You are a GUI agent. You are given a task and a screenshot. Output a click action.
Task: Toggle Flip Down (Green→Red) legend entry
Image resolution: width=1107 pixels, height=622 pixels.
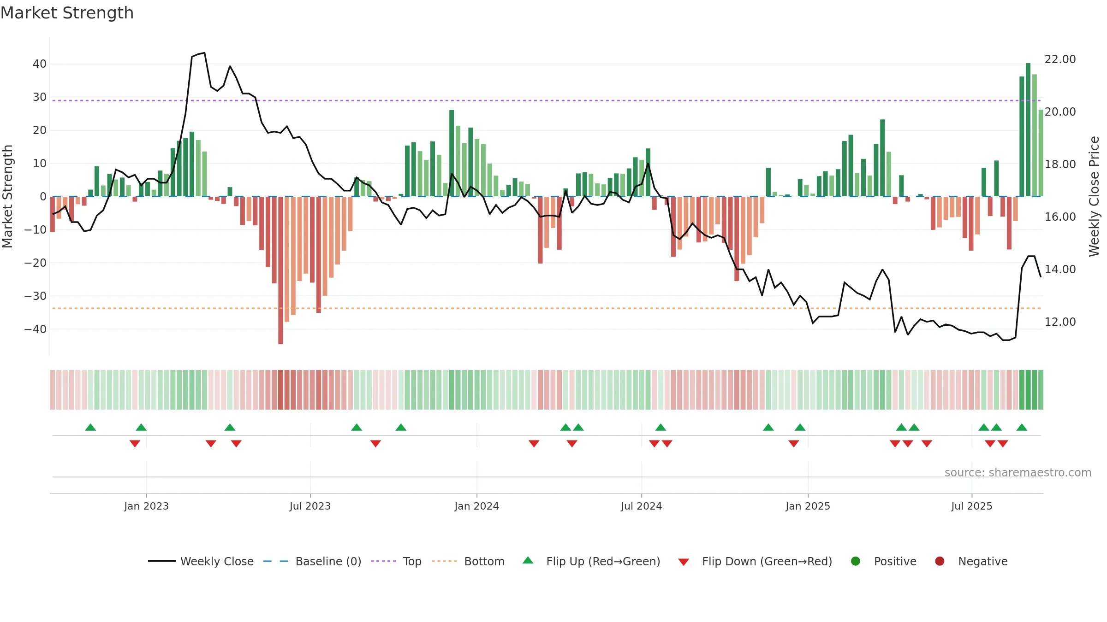[x=756, y=561]
